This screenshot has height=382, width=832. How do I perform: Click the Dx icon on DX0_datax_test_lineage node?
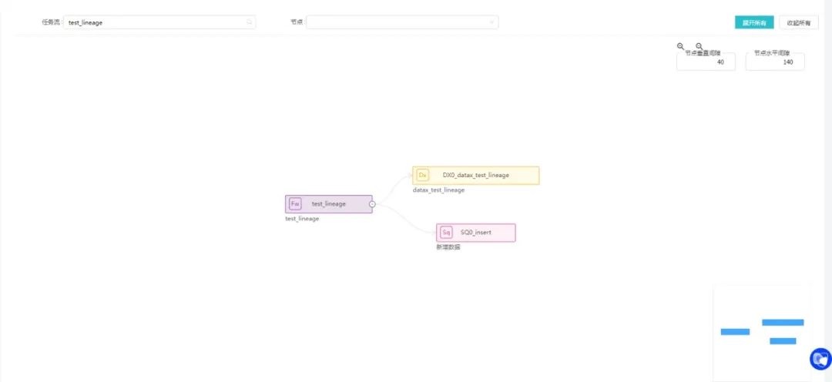(422, 175)
